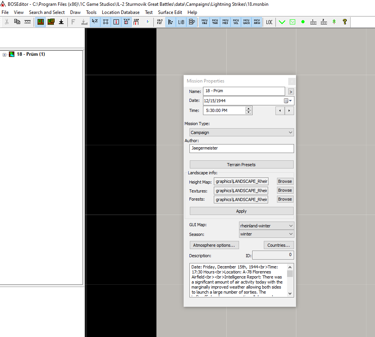The height and width of the screenshot is (337, 375).
Task: Click the overlapping map layers icon
Action: click(51, 22)
